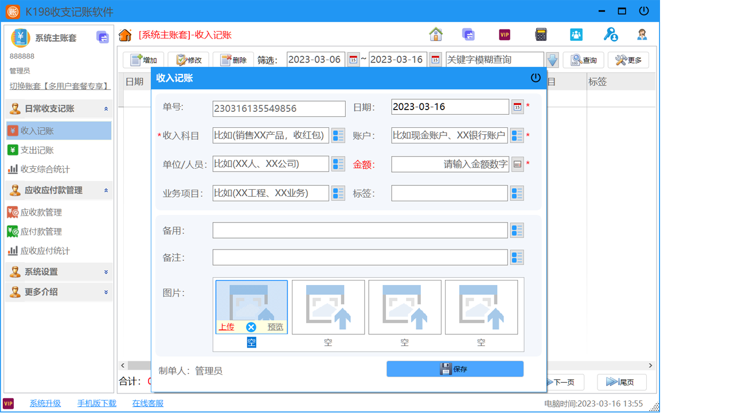The height and width of the screenshot is (413, 734).
Task: Open the calculator icon beside 金额 field
Action: click(x=517, y=164)
